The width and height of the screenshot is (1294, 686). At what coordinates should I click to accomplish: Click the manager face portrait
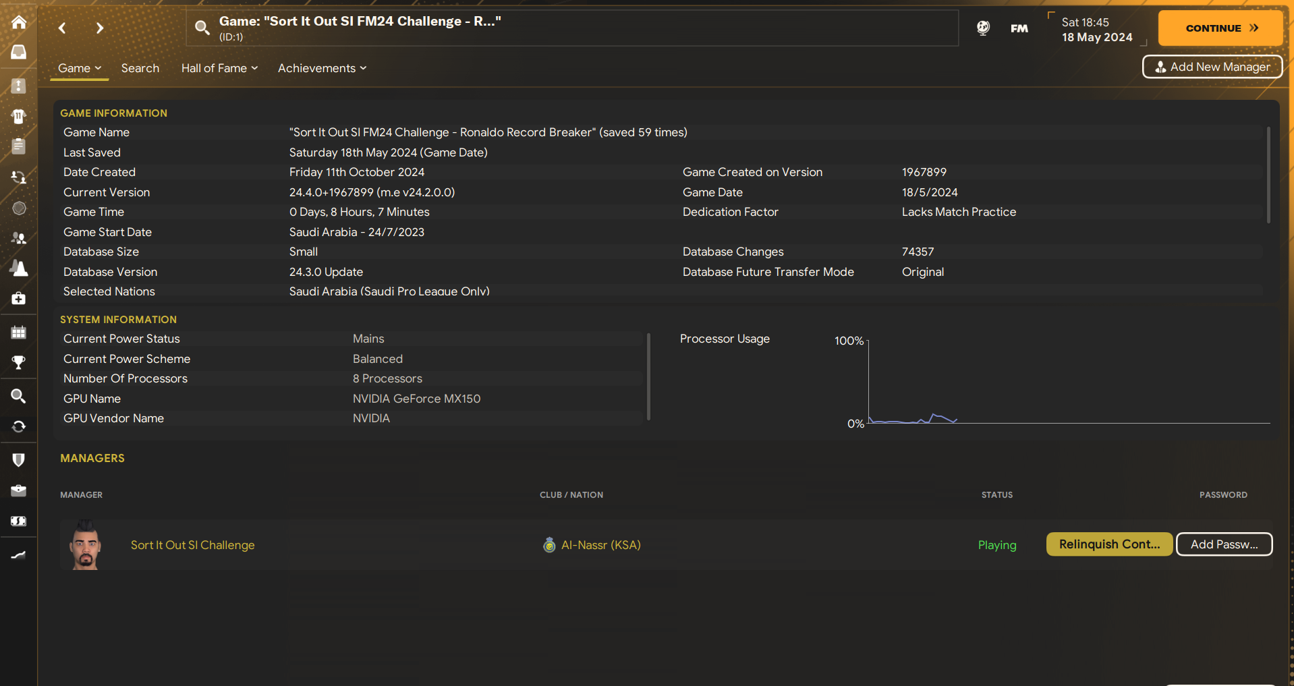[86, 544]
